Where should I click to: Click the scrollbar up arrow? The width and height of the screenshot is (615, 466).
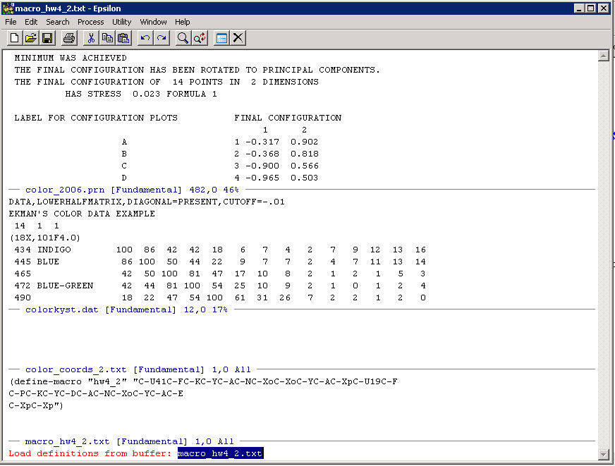click(x=603, y=56)
